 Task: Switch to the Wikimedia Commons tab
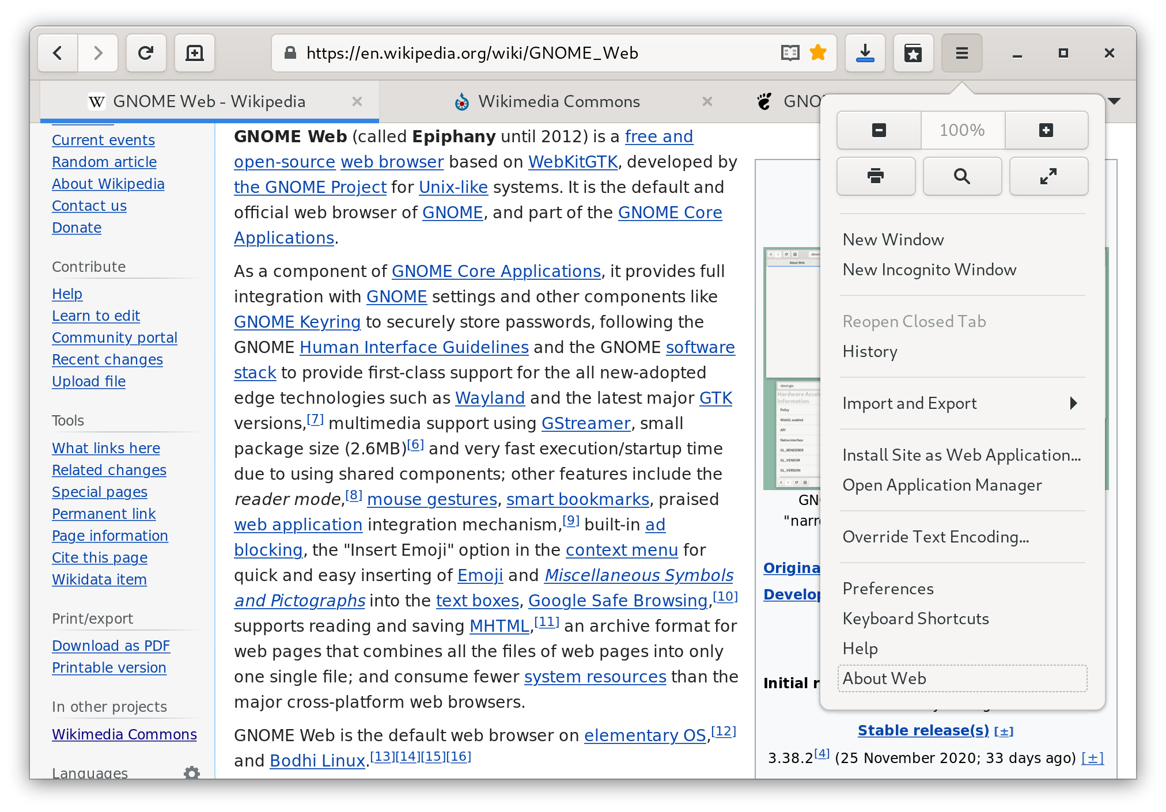click(x=559, y=101)
